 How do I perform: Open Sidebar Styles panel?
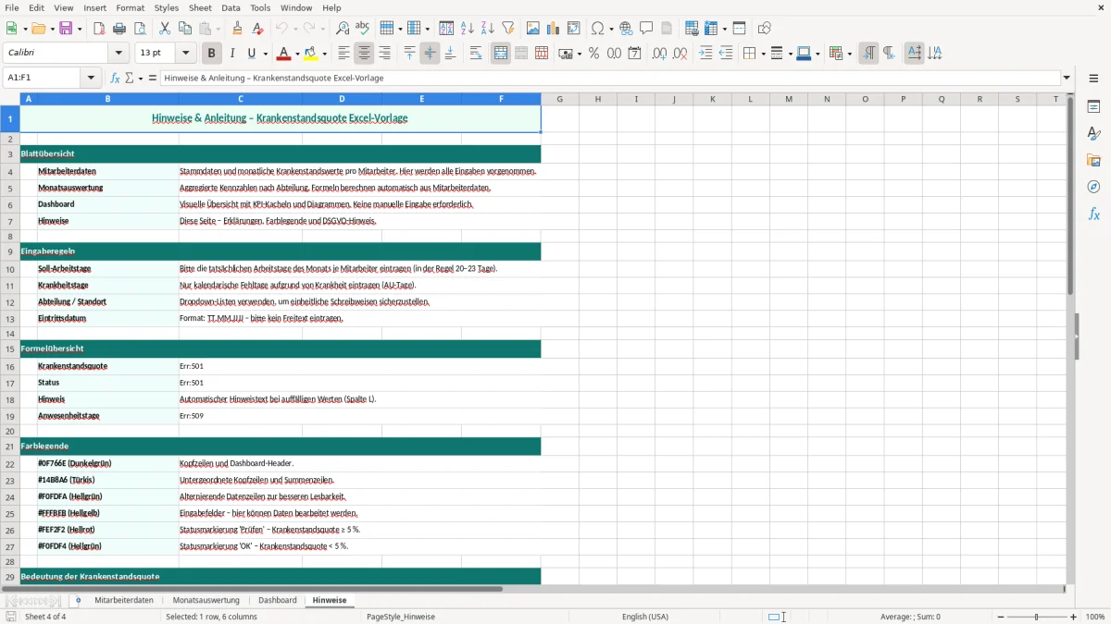pos(1093,133)
